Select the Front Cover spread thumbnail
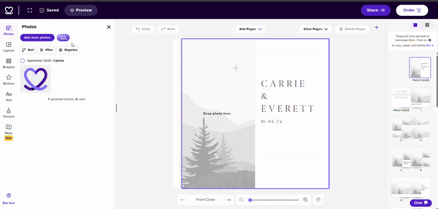The height and width of the screenshot is (209, 438). [420, 68]
